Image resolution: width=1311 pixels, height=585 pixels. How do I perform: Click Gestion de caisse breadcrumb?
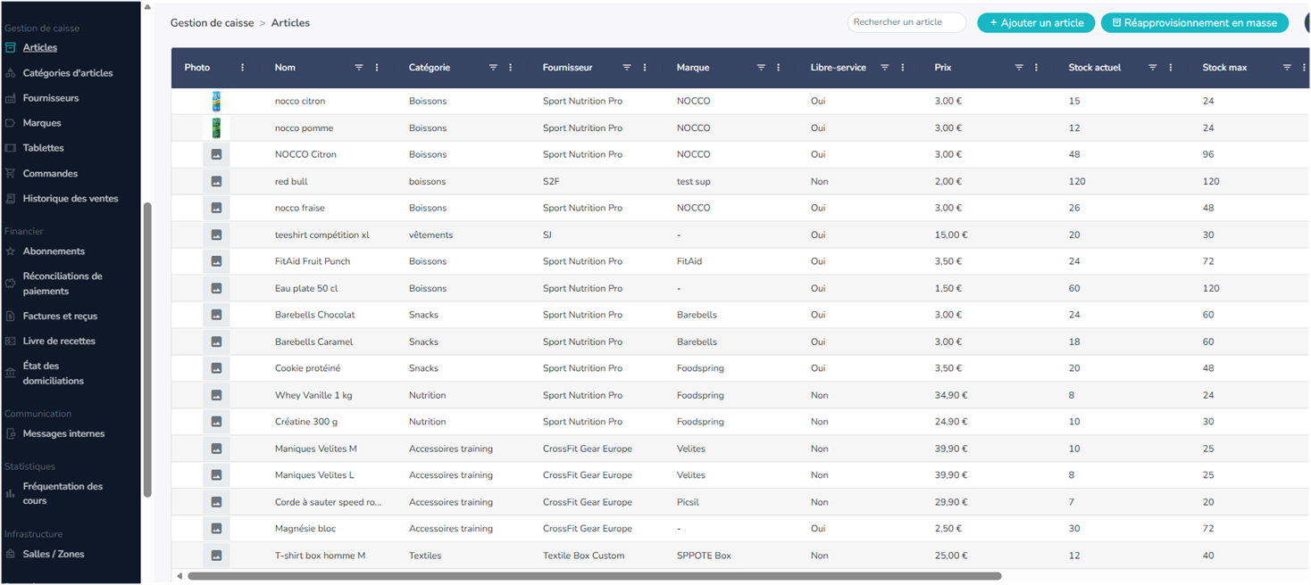click(213, 23)
